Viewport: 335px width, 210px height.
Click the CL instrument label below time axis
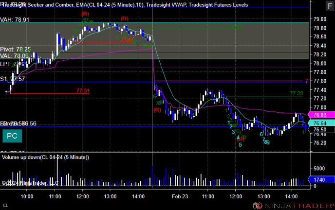5,206
